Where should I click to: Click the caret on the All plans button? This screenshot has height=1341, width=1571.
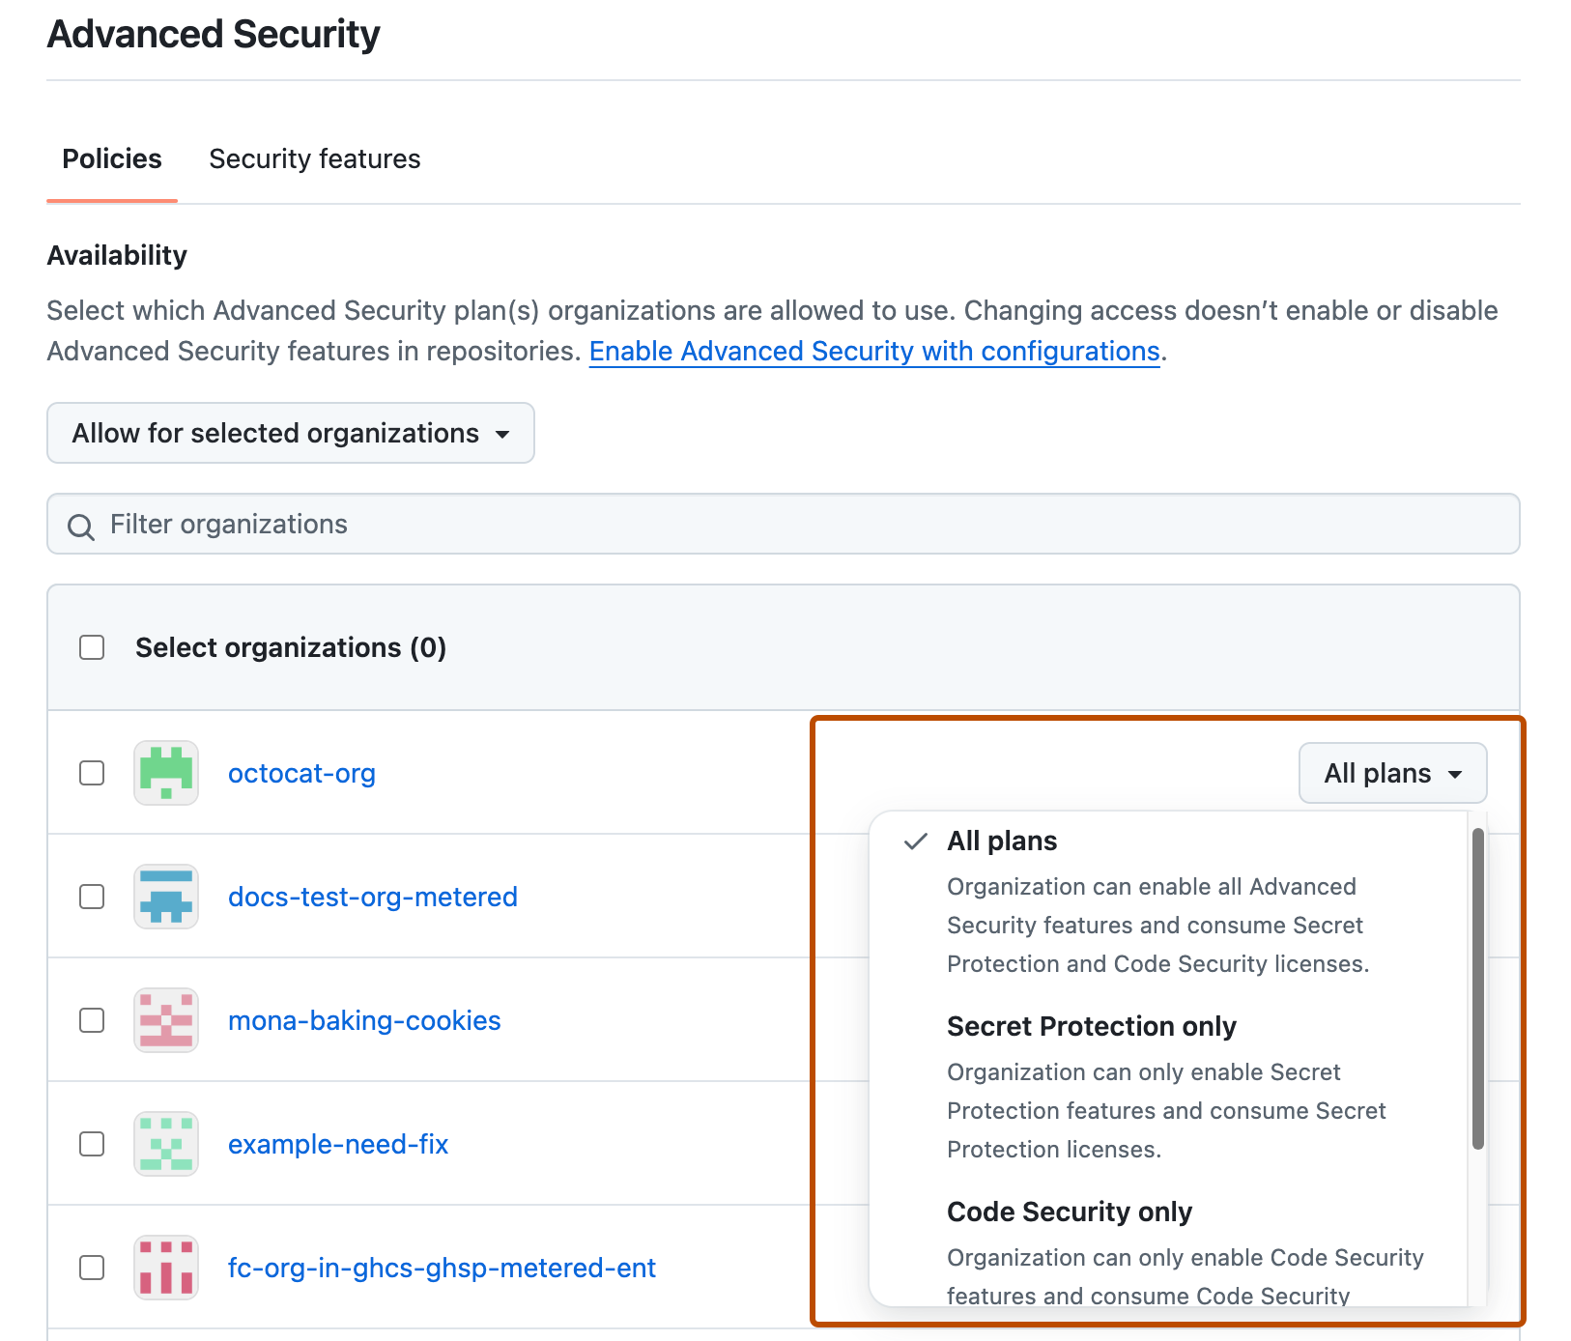1456,774
